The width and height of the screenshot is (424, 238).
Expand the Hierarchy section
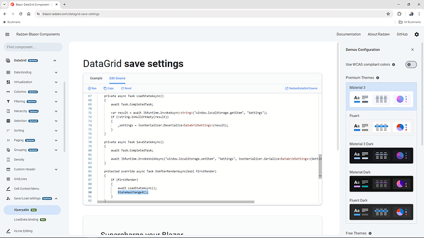coord(56,111)
